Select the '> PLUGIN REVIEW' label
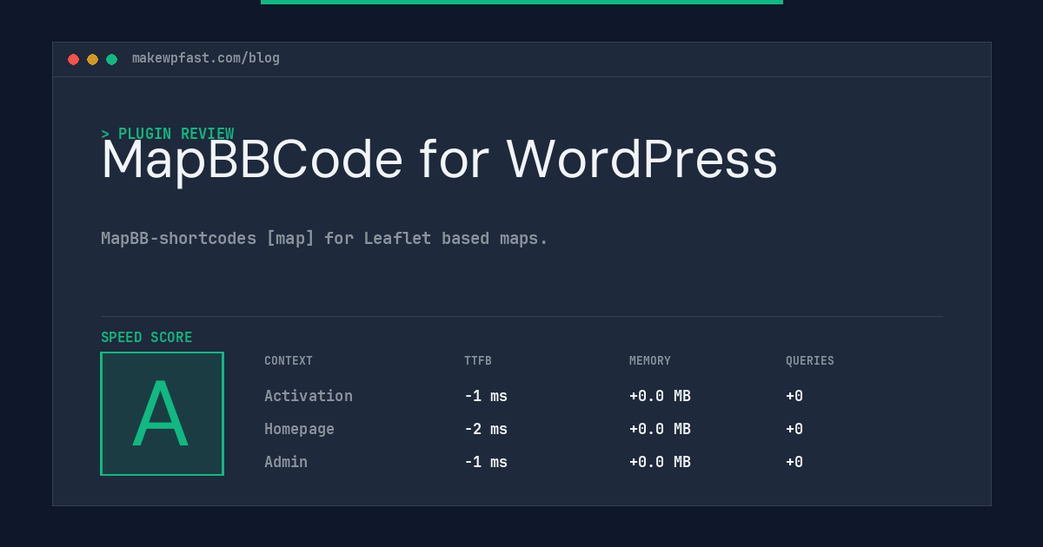Image resolution: width=1043 pixels, height=547 pixels. pyautogui.click(x=168, y=134)
